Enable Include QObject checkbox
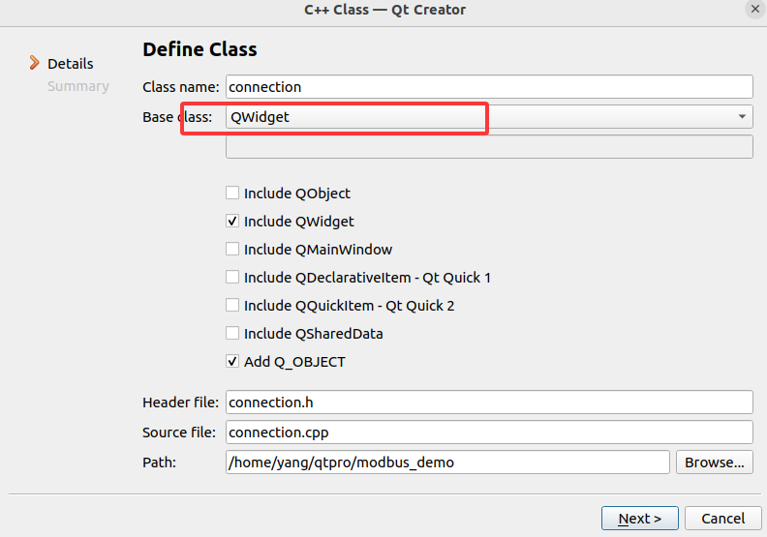The width and height of the screenshot is (767, 537). 232,194
